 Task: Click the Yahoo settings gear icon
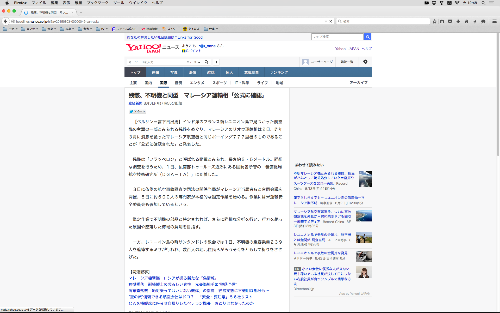click(365, 62)
